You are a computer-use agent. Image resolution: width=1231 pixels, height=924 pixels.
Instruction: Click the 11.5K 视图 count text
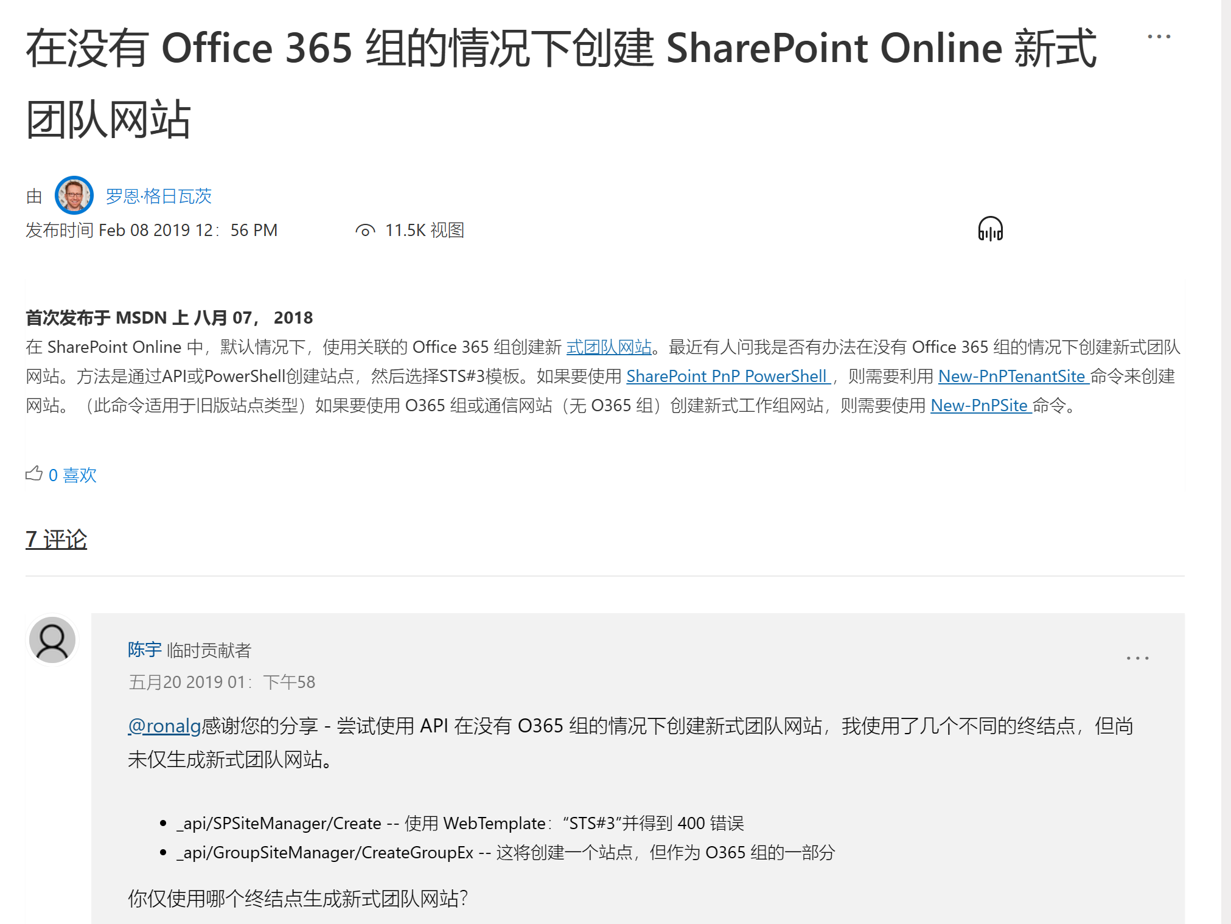(x=425, y=230)
